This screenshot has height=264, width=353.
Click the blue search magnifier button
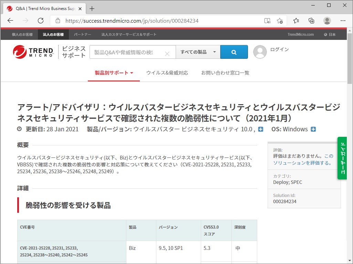click(234, 52)
